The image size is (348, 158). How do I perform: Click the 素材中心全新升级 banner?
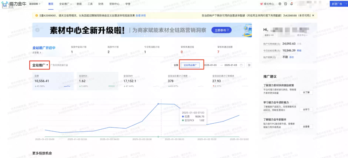click(142, 30)
